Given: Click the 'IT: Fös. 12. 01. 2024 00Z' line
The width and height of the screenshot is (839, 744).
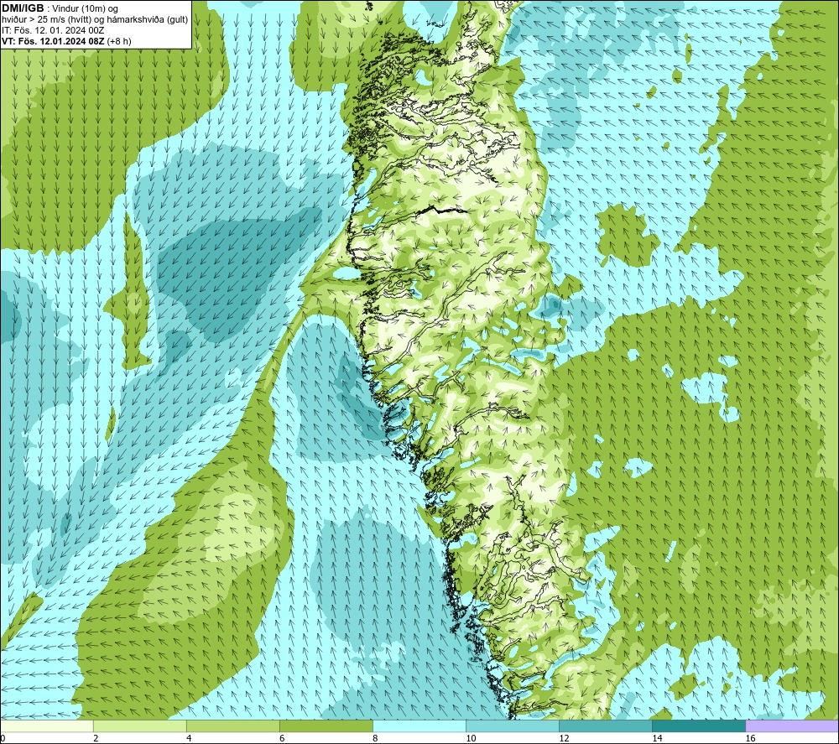Looking at the screenshot, I should coord(53,30).
